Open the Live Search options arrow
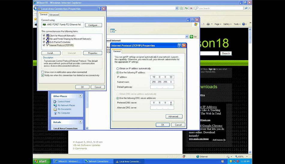The width and height of the screenshot is (285, 164). 249,8
